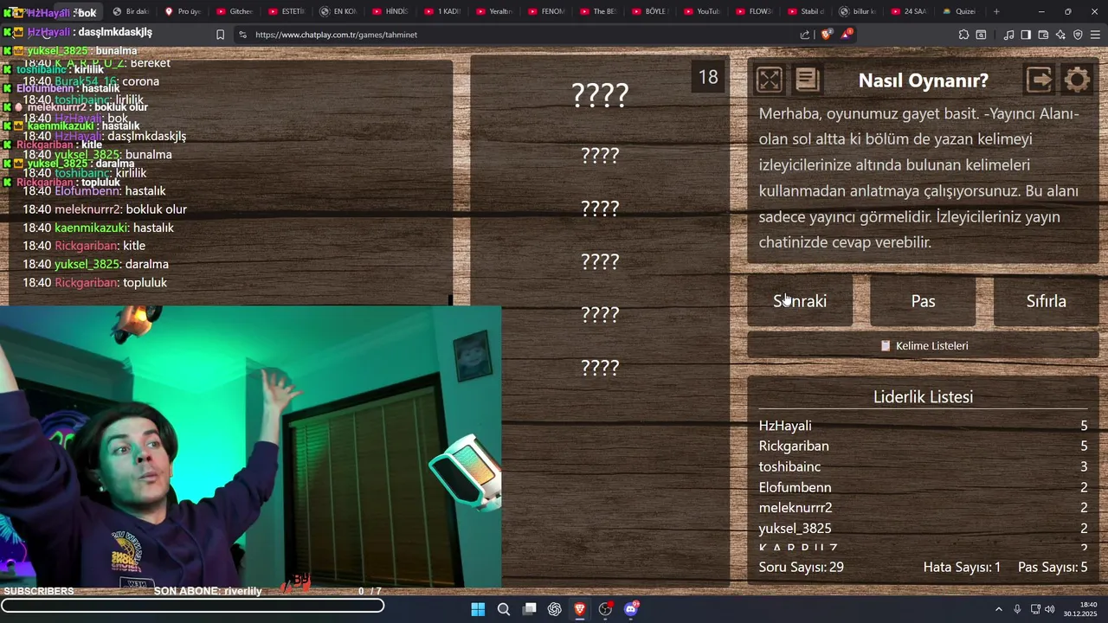Open the Brave Wallet icon
1108x623 pixels.
1043,35
